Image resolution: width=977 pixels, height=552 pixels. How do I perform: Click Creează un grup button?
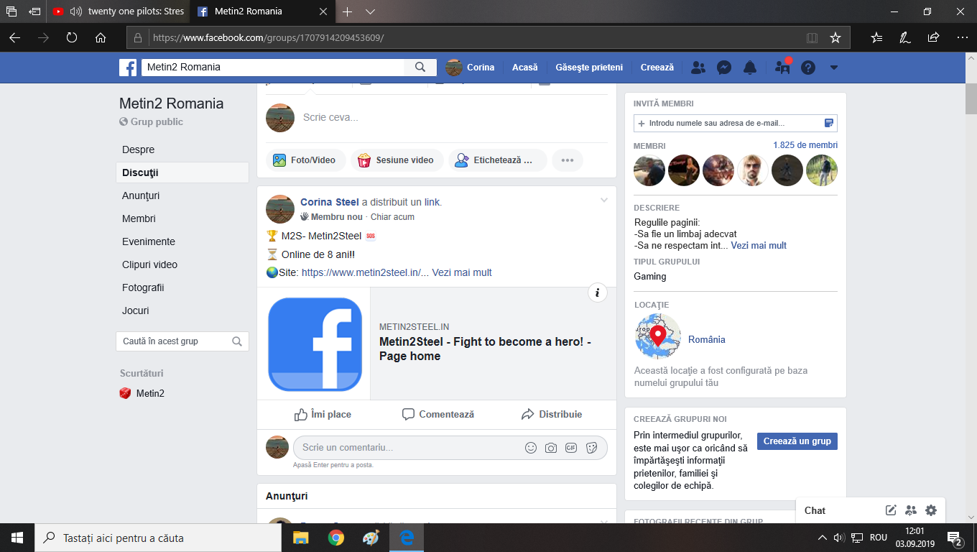(x=797, y=441)
